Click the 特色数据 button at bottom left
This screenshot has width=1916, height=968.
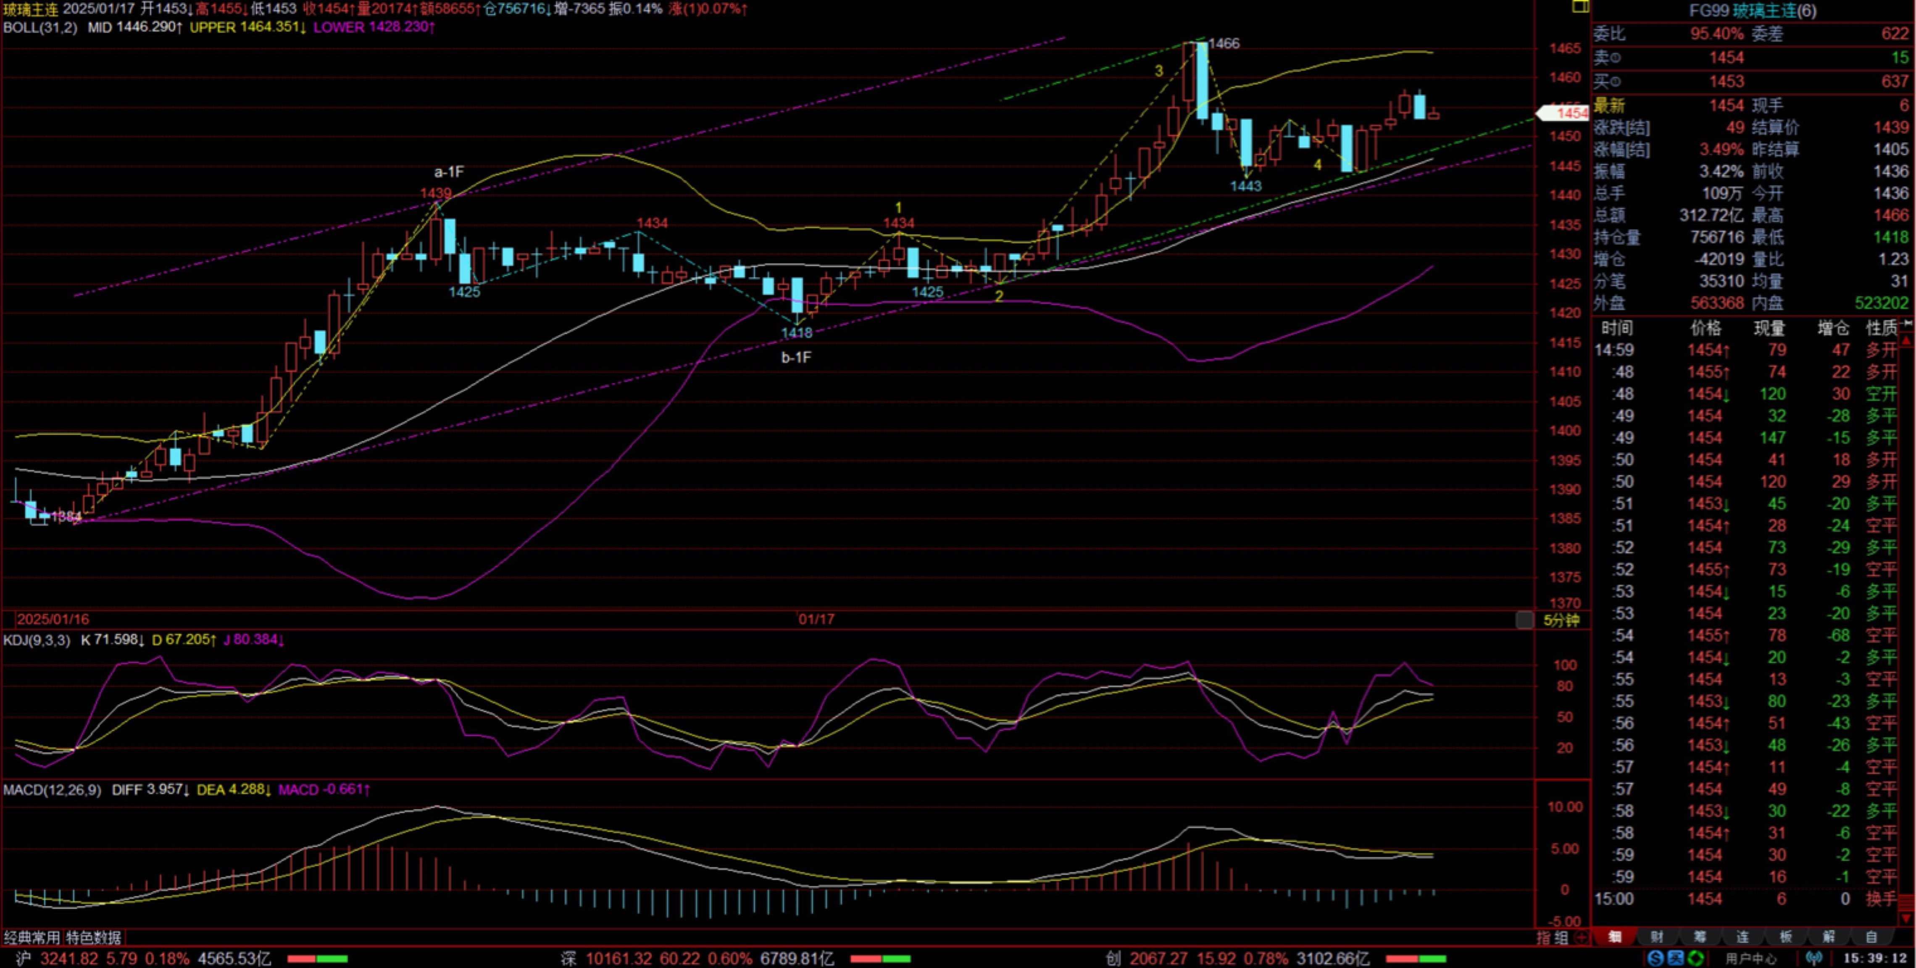pos(94,937)
